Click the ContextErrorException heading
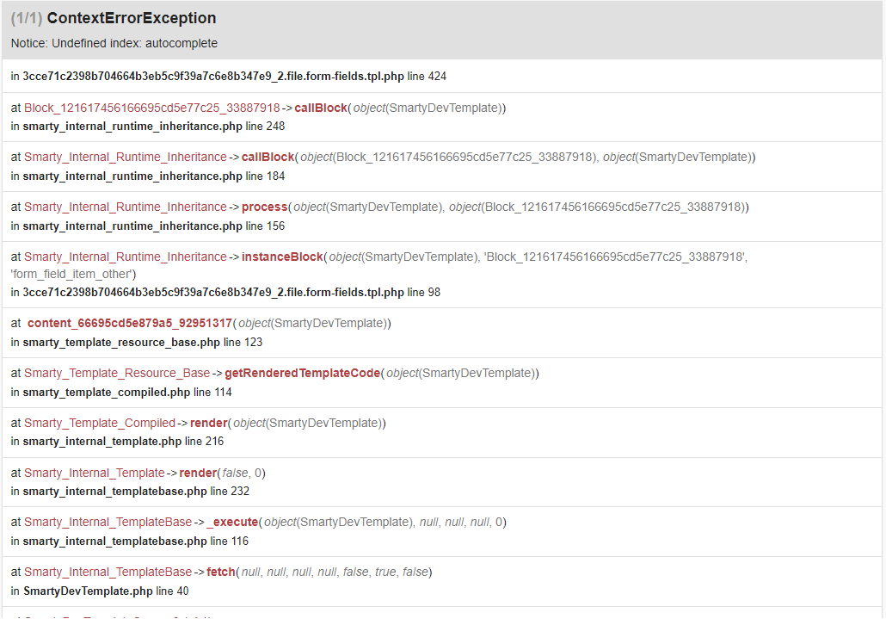Image resolution: width=886 pixels, height=619 pixels. click(131, 18)
